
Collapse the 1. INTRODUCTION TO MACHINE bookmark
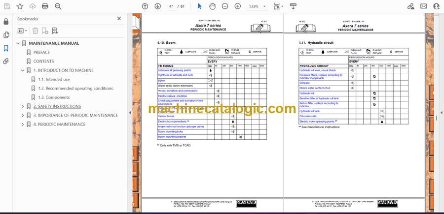click(23, 70)
